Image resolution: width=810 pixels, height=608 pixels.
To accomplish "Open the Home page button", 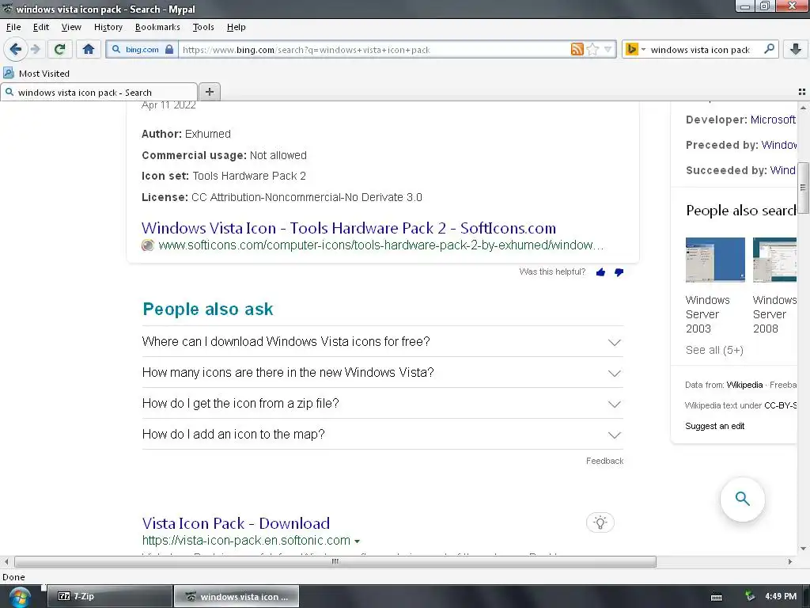I will 89,50.
